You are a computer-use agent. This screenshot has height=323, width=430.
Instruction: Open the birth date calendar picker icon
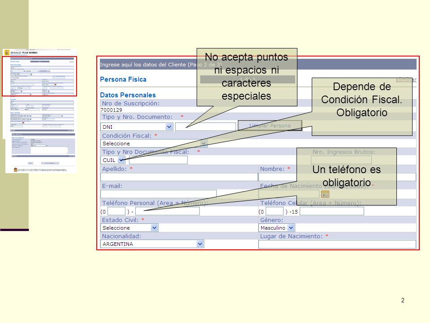(x=325, y=194)
